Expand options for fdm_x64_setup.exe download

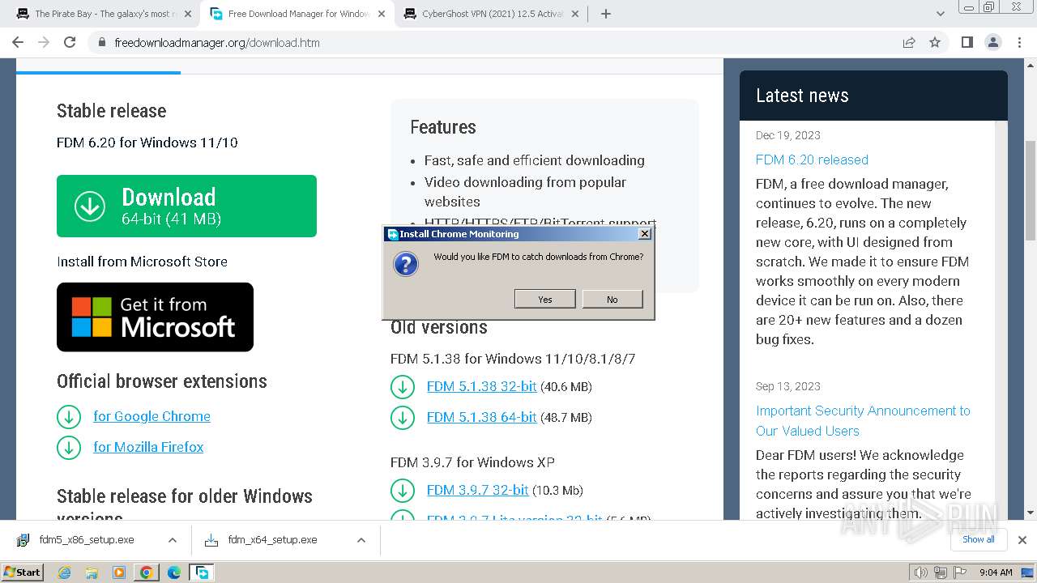361,540
